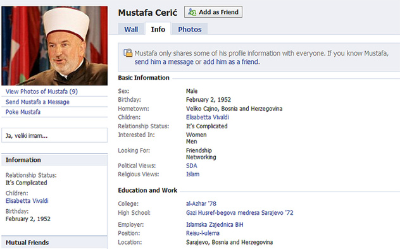This screenshot has height=249, width=400.
Task: Click 'It's Complicated' in Basic Information
Action: tap(206, 126)
